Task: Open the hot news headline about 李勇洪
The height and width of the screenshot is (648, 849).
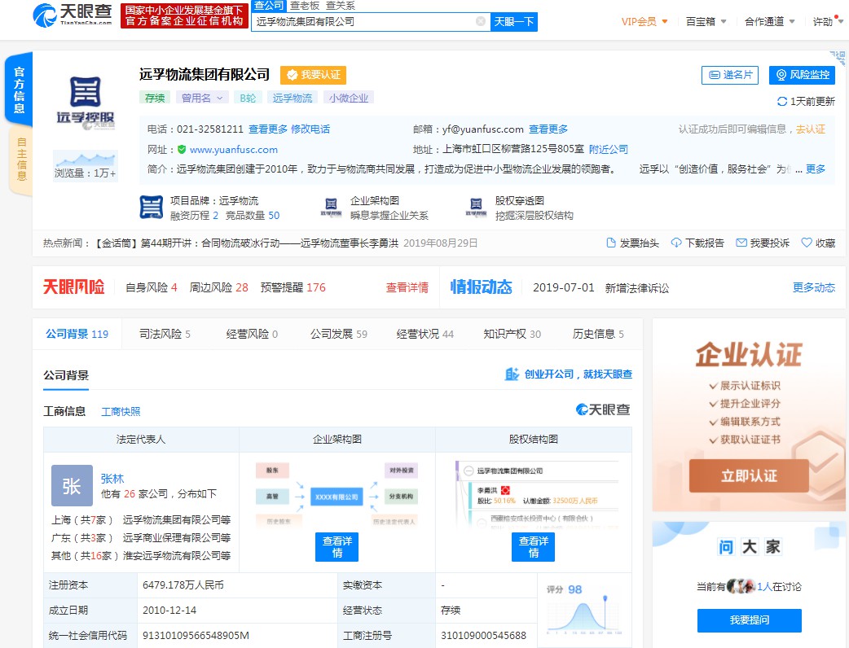Action: (248, 243)
